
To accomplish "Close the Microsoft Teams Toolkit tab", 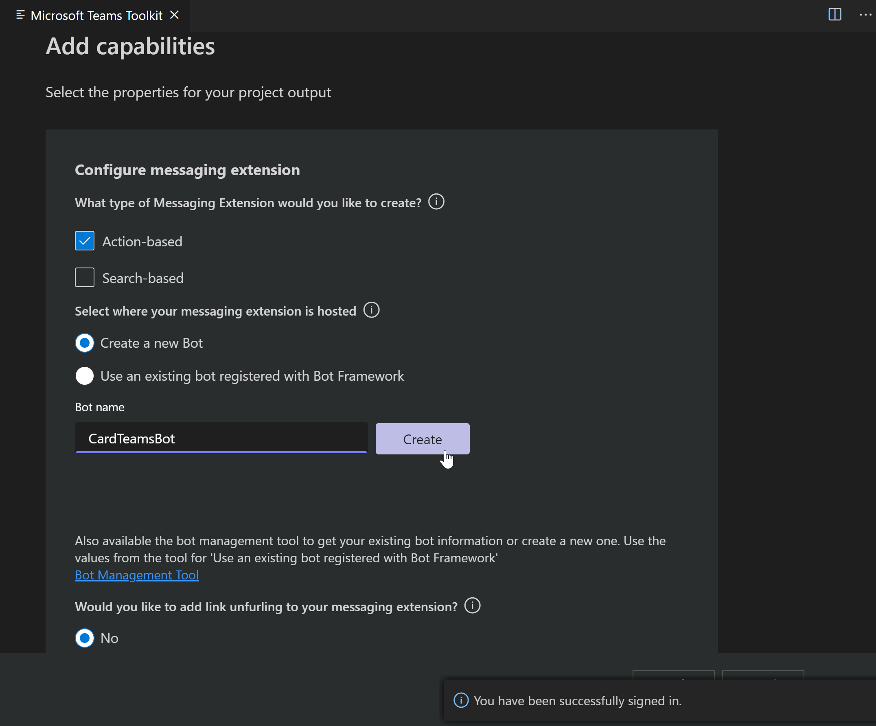I will coord(175,15).
